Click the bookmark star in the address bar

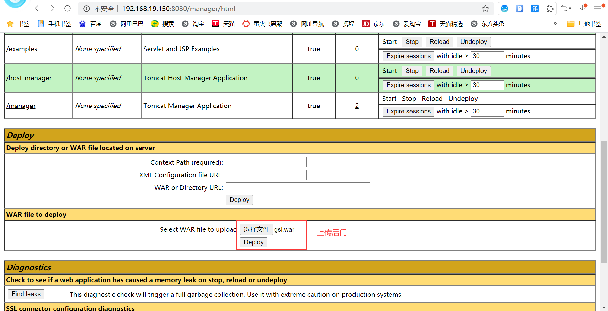pos(486,9)
